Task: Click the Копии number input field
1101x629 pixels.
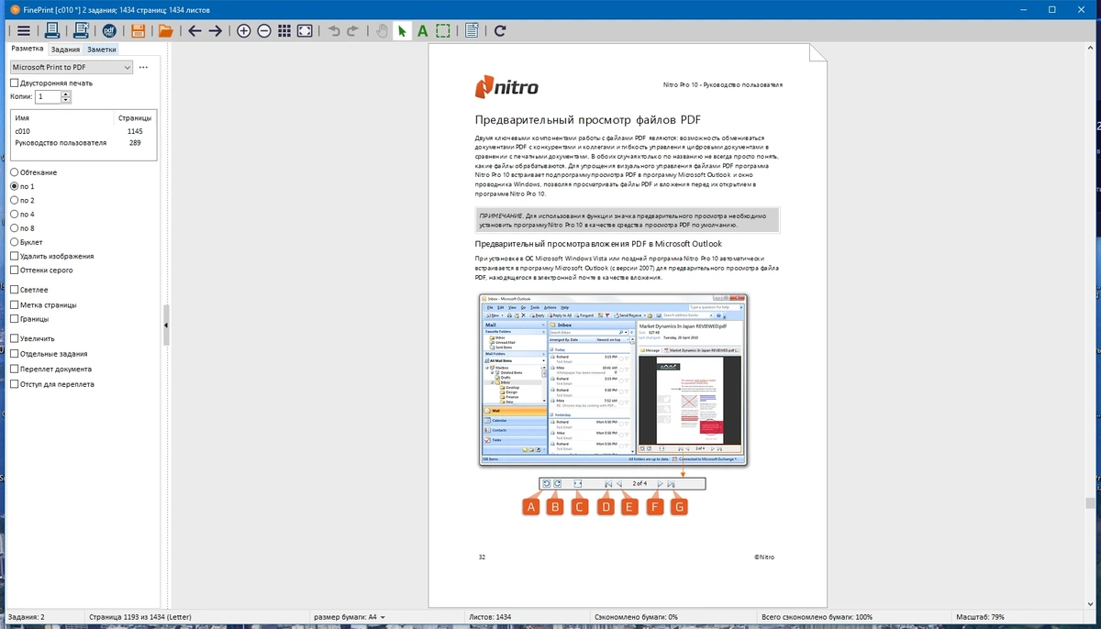Action: pyautogui.click(x=48, y=96)
